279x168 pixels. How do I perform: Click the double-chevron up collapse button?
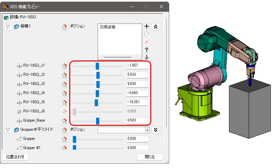pyautogui.click(x=156, y=27)
